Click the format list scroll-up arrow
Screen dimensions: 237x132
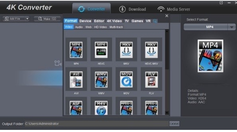167,31
